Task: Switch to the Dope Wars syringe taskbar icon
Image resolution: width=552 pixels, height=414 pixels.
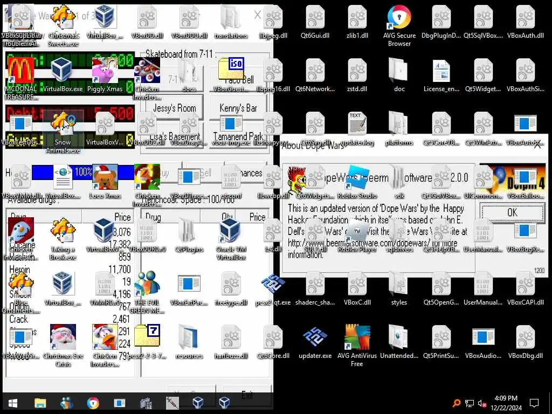Action: [172, 403]
